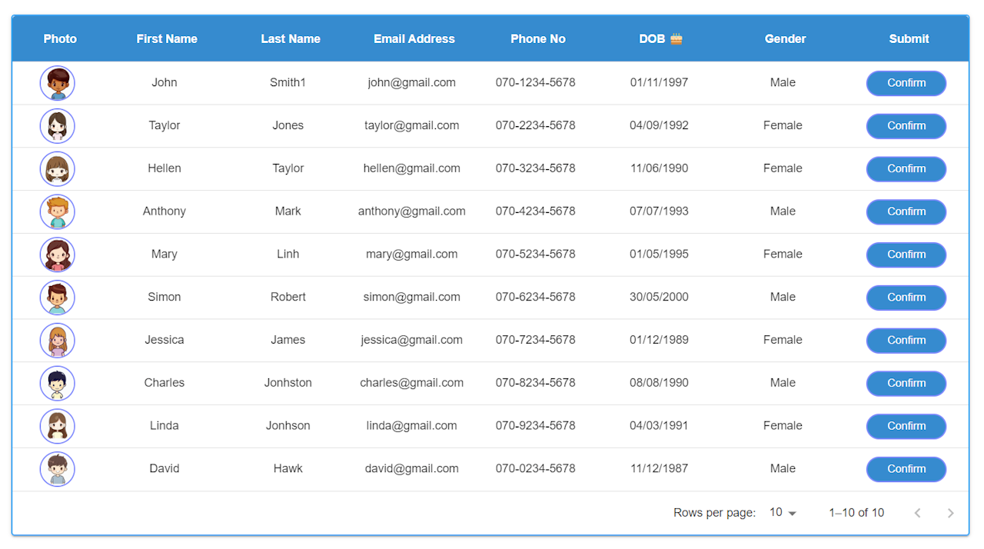Click Hellen's avatar photo
This screenshot has height=549, width=984.
(58, 169)
